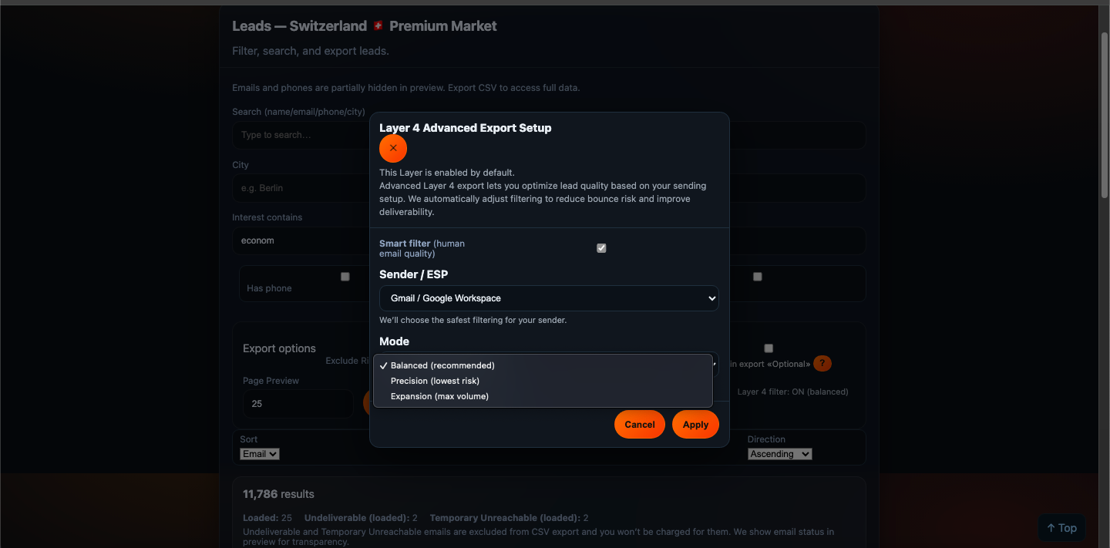Select Balanced (recommended) mode option
This screenshot has height=548, width=1110.
[442, 365]
